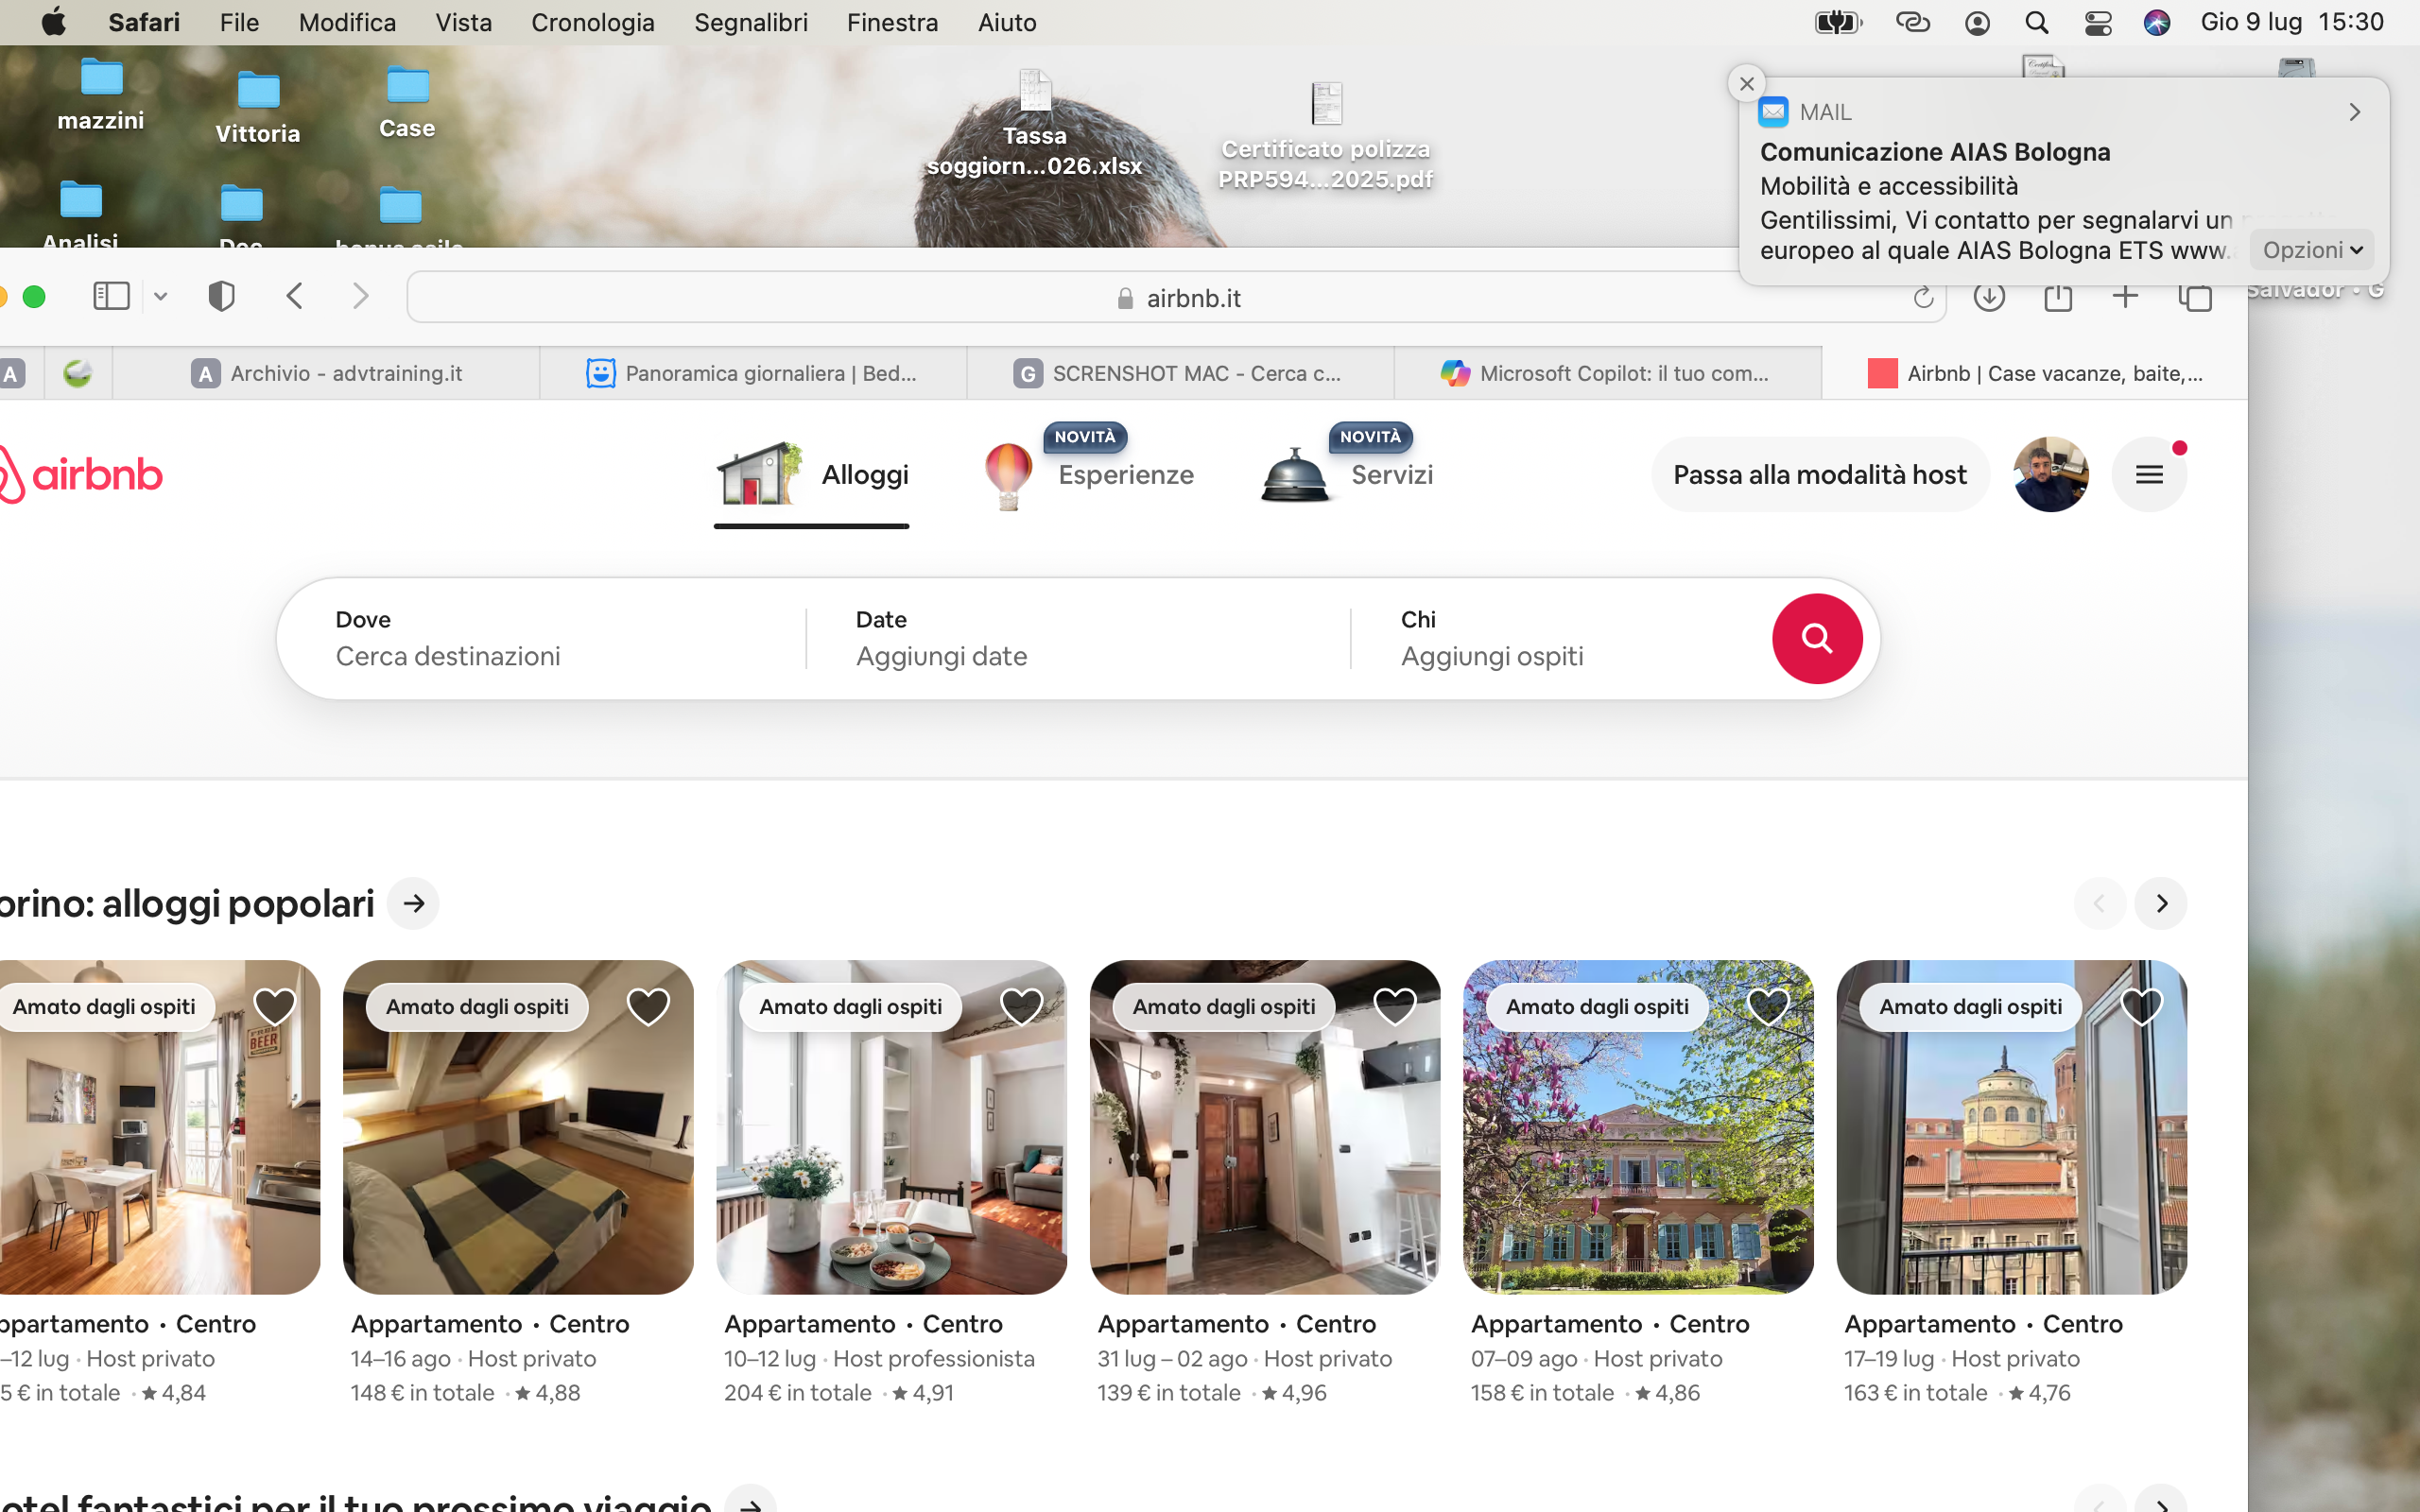Screen dimensions: 2420x1512
Task: Favorite the 158 € apartment with heart
Action: tap(1768, 1006)
